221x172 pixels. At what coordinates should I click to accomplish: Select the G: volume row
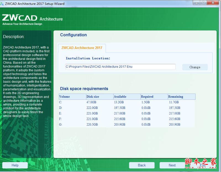click(x=127, y=125)
